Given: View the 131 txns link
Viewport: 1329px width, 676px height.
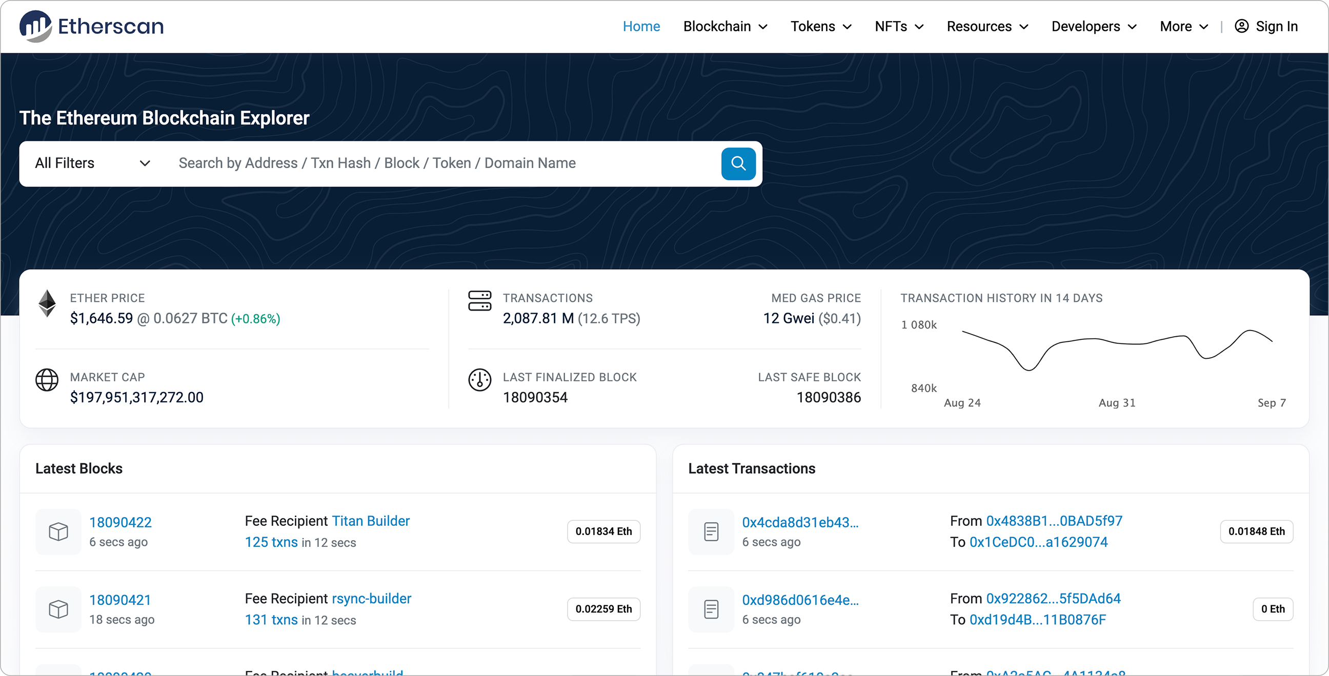Looking at the screenshot, I should (271, 620).
